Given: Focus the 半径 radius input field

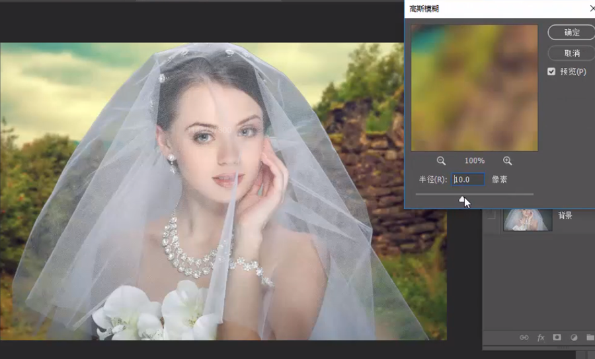Looking at the screenshot, I should (x=468, y=179).
